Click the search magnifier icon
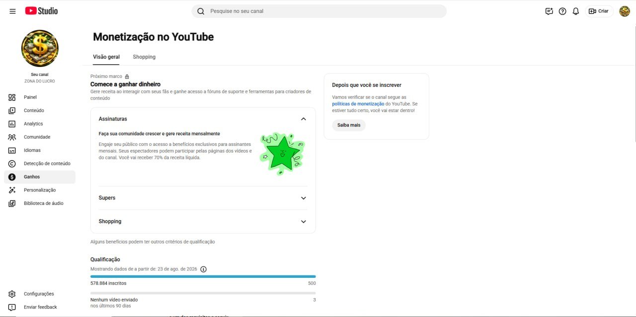The height and width of the screenshot is (317, 636). tap(201, 11)
